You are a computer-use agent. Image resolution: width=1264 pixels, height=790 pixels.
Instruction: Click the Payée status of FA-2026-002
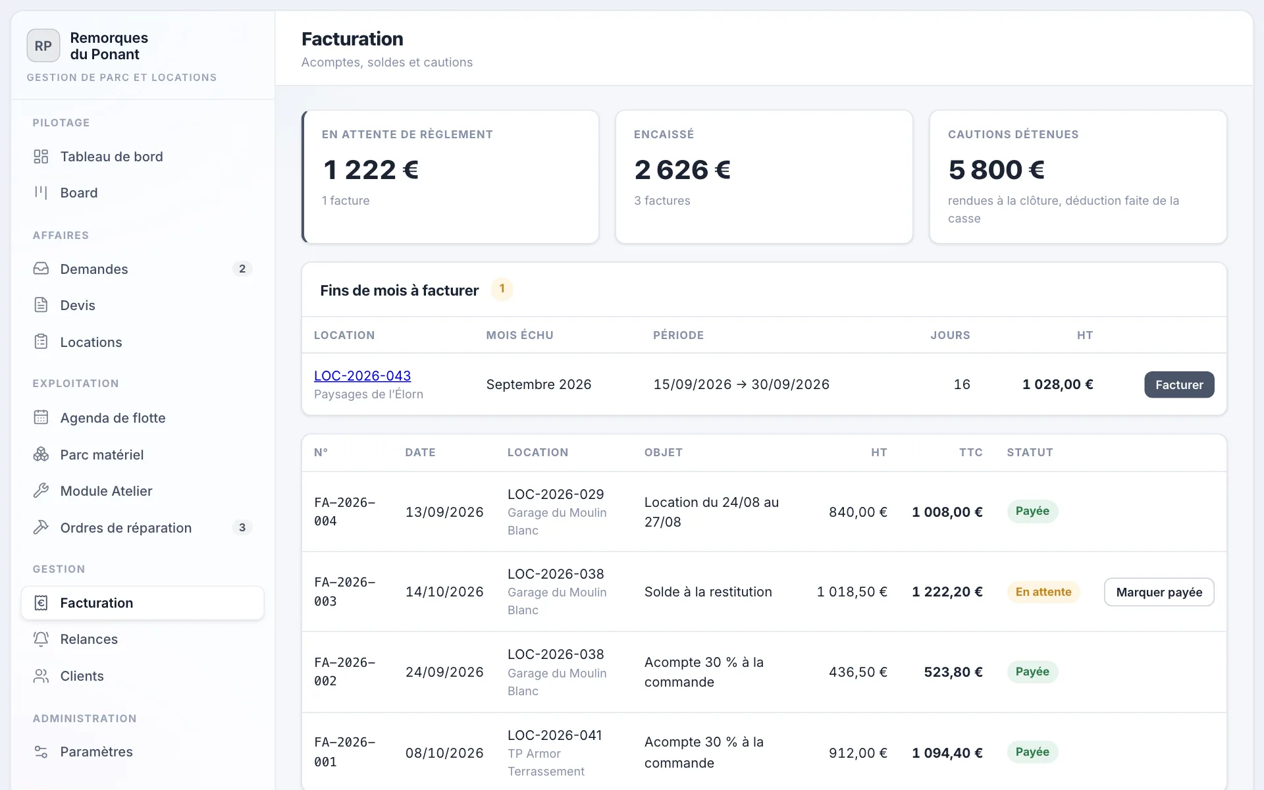coord(1032,671)
